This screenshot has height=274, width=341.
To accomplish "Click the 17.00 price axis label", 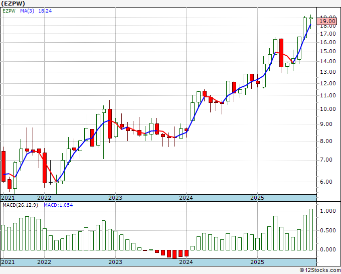I will pyautogui.click(x=328, y=34).
